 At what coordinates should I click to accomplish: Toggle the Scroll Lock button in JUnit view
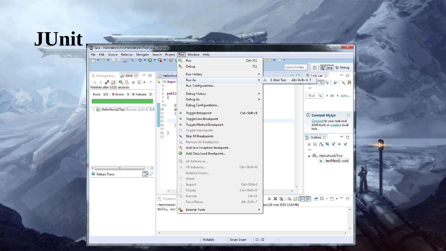click(113, 82)
